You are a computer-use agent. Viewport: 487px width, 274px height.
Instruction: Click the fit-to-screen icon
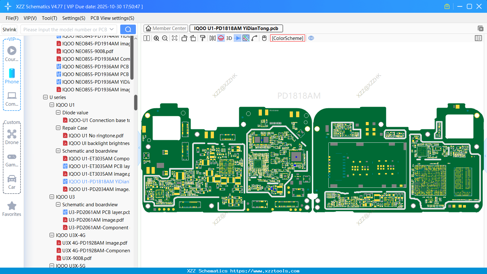[x=175, y=38]
